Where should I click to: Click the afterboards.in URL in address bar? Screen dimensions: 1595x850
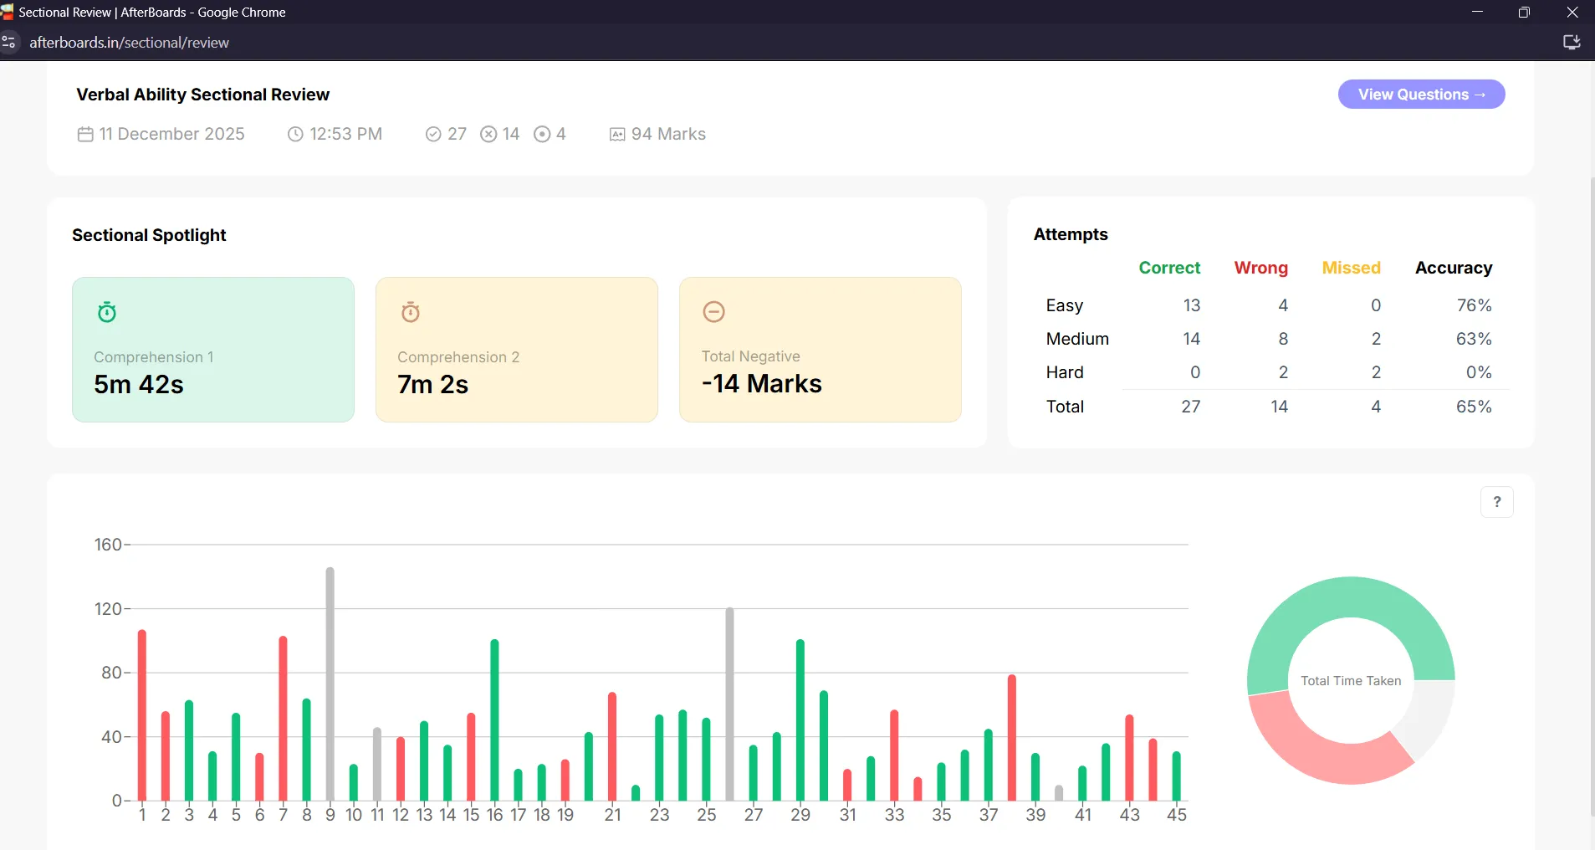click(129, 42)
